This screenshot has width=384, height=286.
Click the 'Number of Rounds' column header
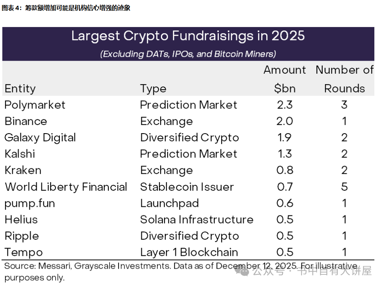pyautogui.click(x=344, y=79)
